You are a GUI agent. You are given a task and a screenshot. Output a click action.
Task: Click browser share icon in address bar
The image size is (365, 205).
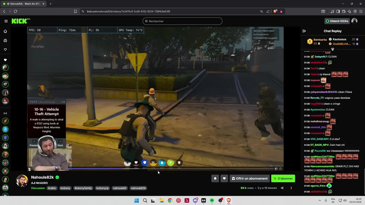coord(268,11)
